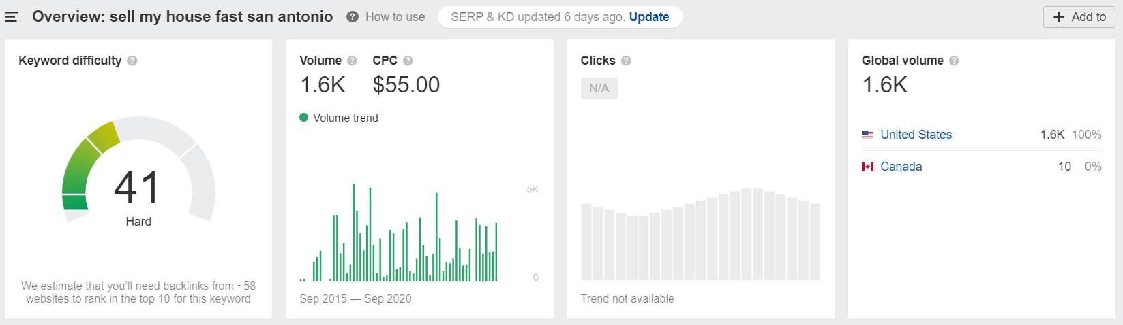Open the Add to dropdown
This screenshot has width=1123, height=325.
coord(1079,17)
